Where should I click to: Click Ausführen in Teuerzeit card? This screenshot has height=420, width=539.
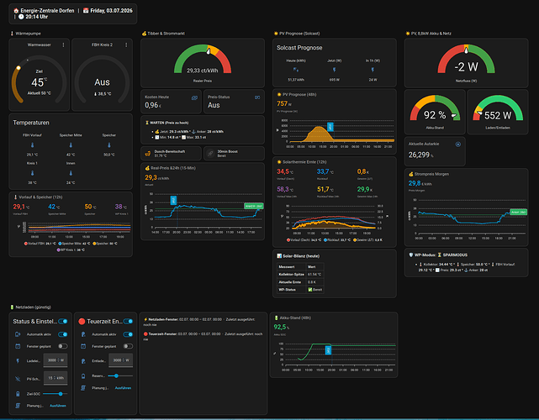click(123, 388)
